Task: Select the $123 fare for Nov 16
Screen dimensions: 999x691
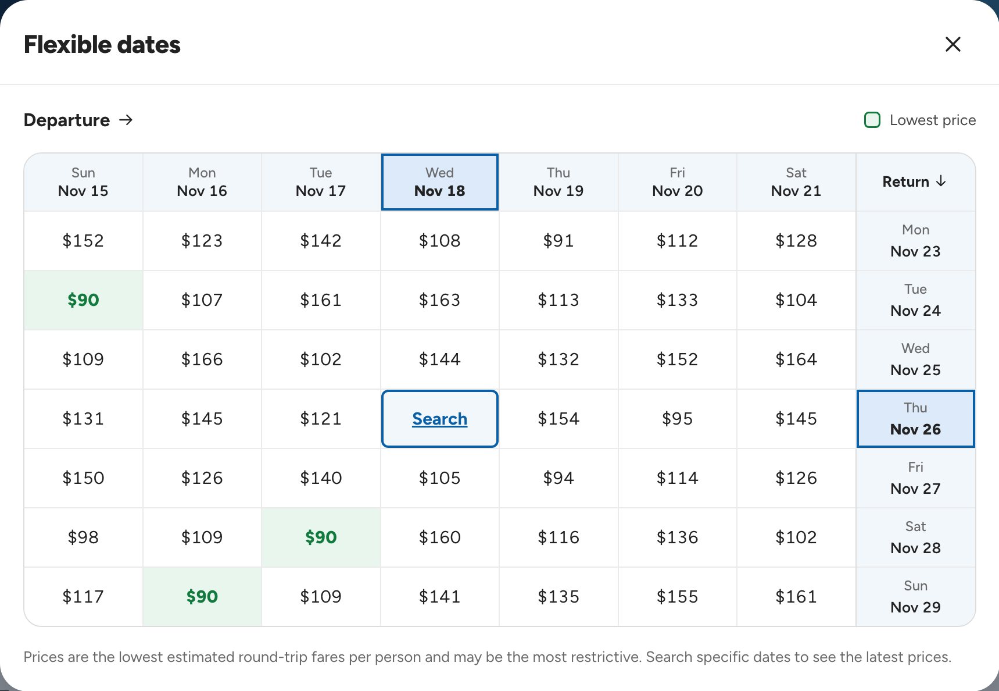Action: tap(202, 241)
